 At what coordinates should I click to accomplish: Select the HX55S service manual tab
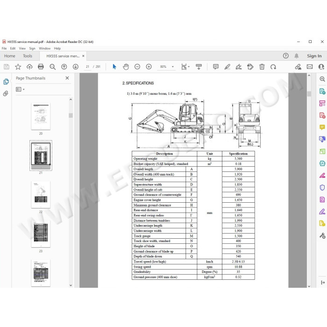point(63,56)
